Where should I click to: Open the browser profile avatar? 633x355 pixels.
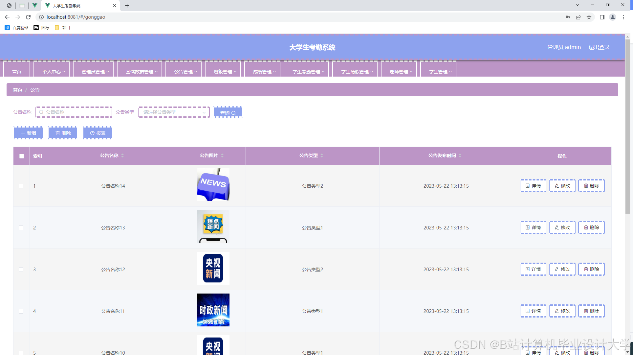coord(612,17)
